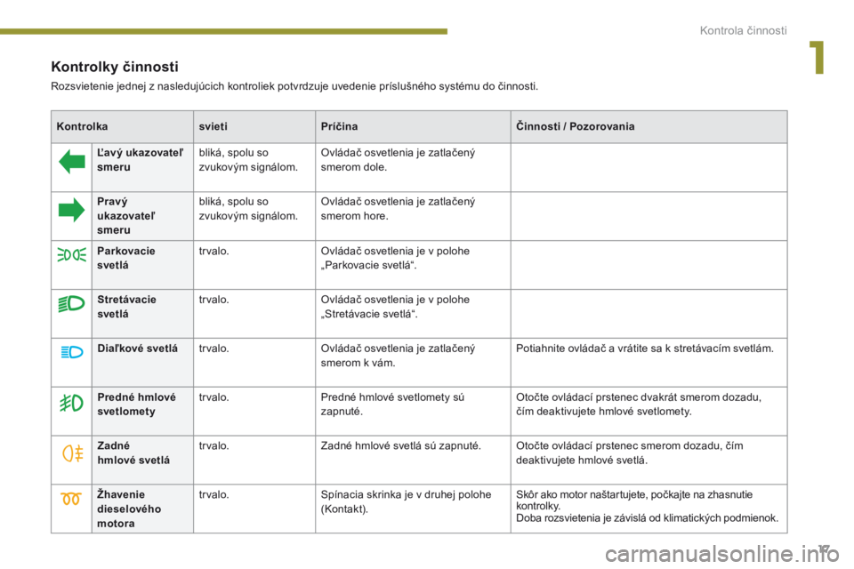Click 'Ovládač osvetlenia je zatlačený smerom dole.'
The width and height of the screenshot is (854, 569).
[399, 160]
